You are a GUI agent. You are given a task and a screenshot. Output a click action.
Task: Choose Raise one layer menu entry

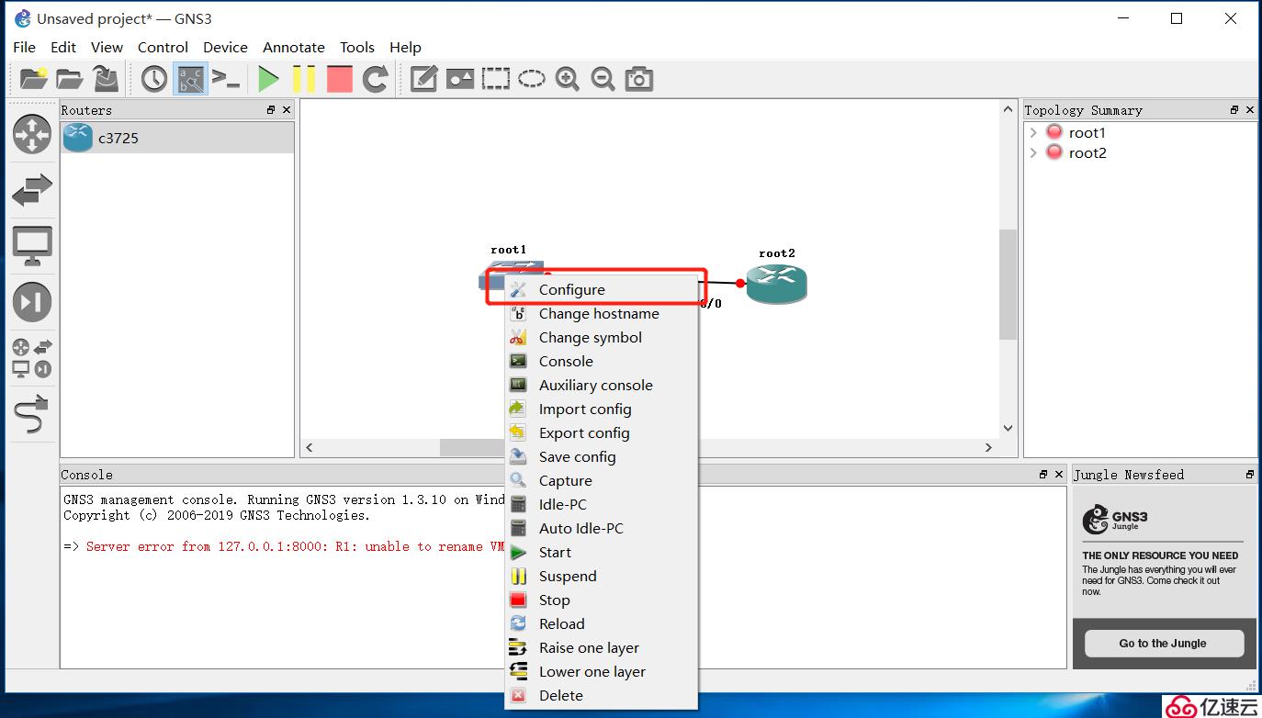click(602, 647)
